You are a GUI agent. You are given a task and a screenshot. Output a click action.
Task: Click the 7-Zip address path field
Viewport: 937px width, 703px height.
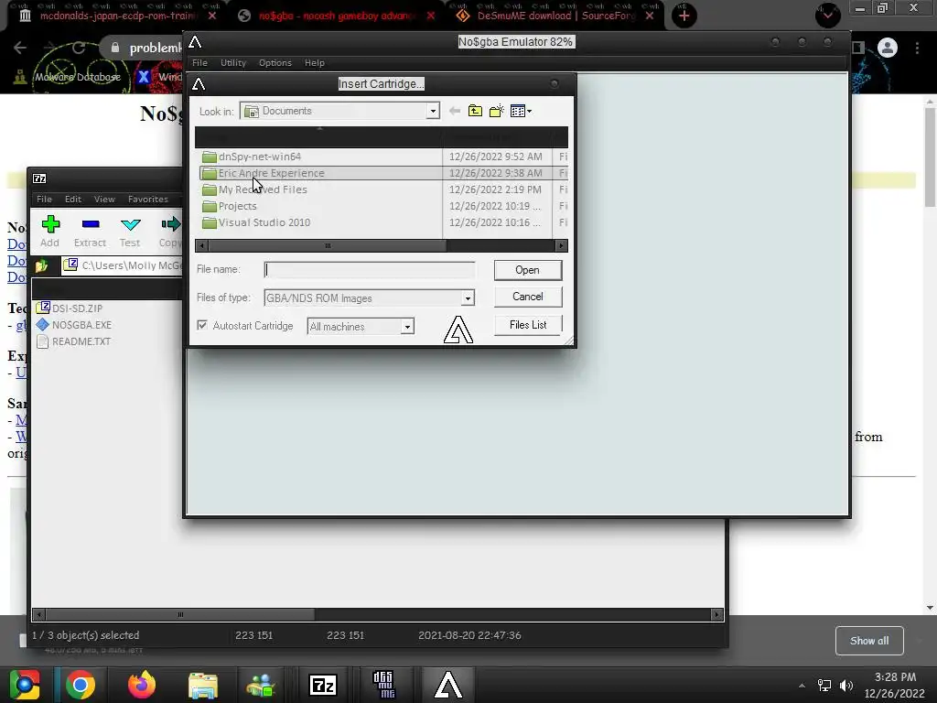(123, 265)
